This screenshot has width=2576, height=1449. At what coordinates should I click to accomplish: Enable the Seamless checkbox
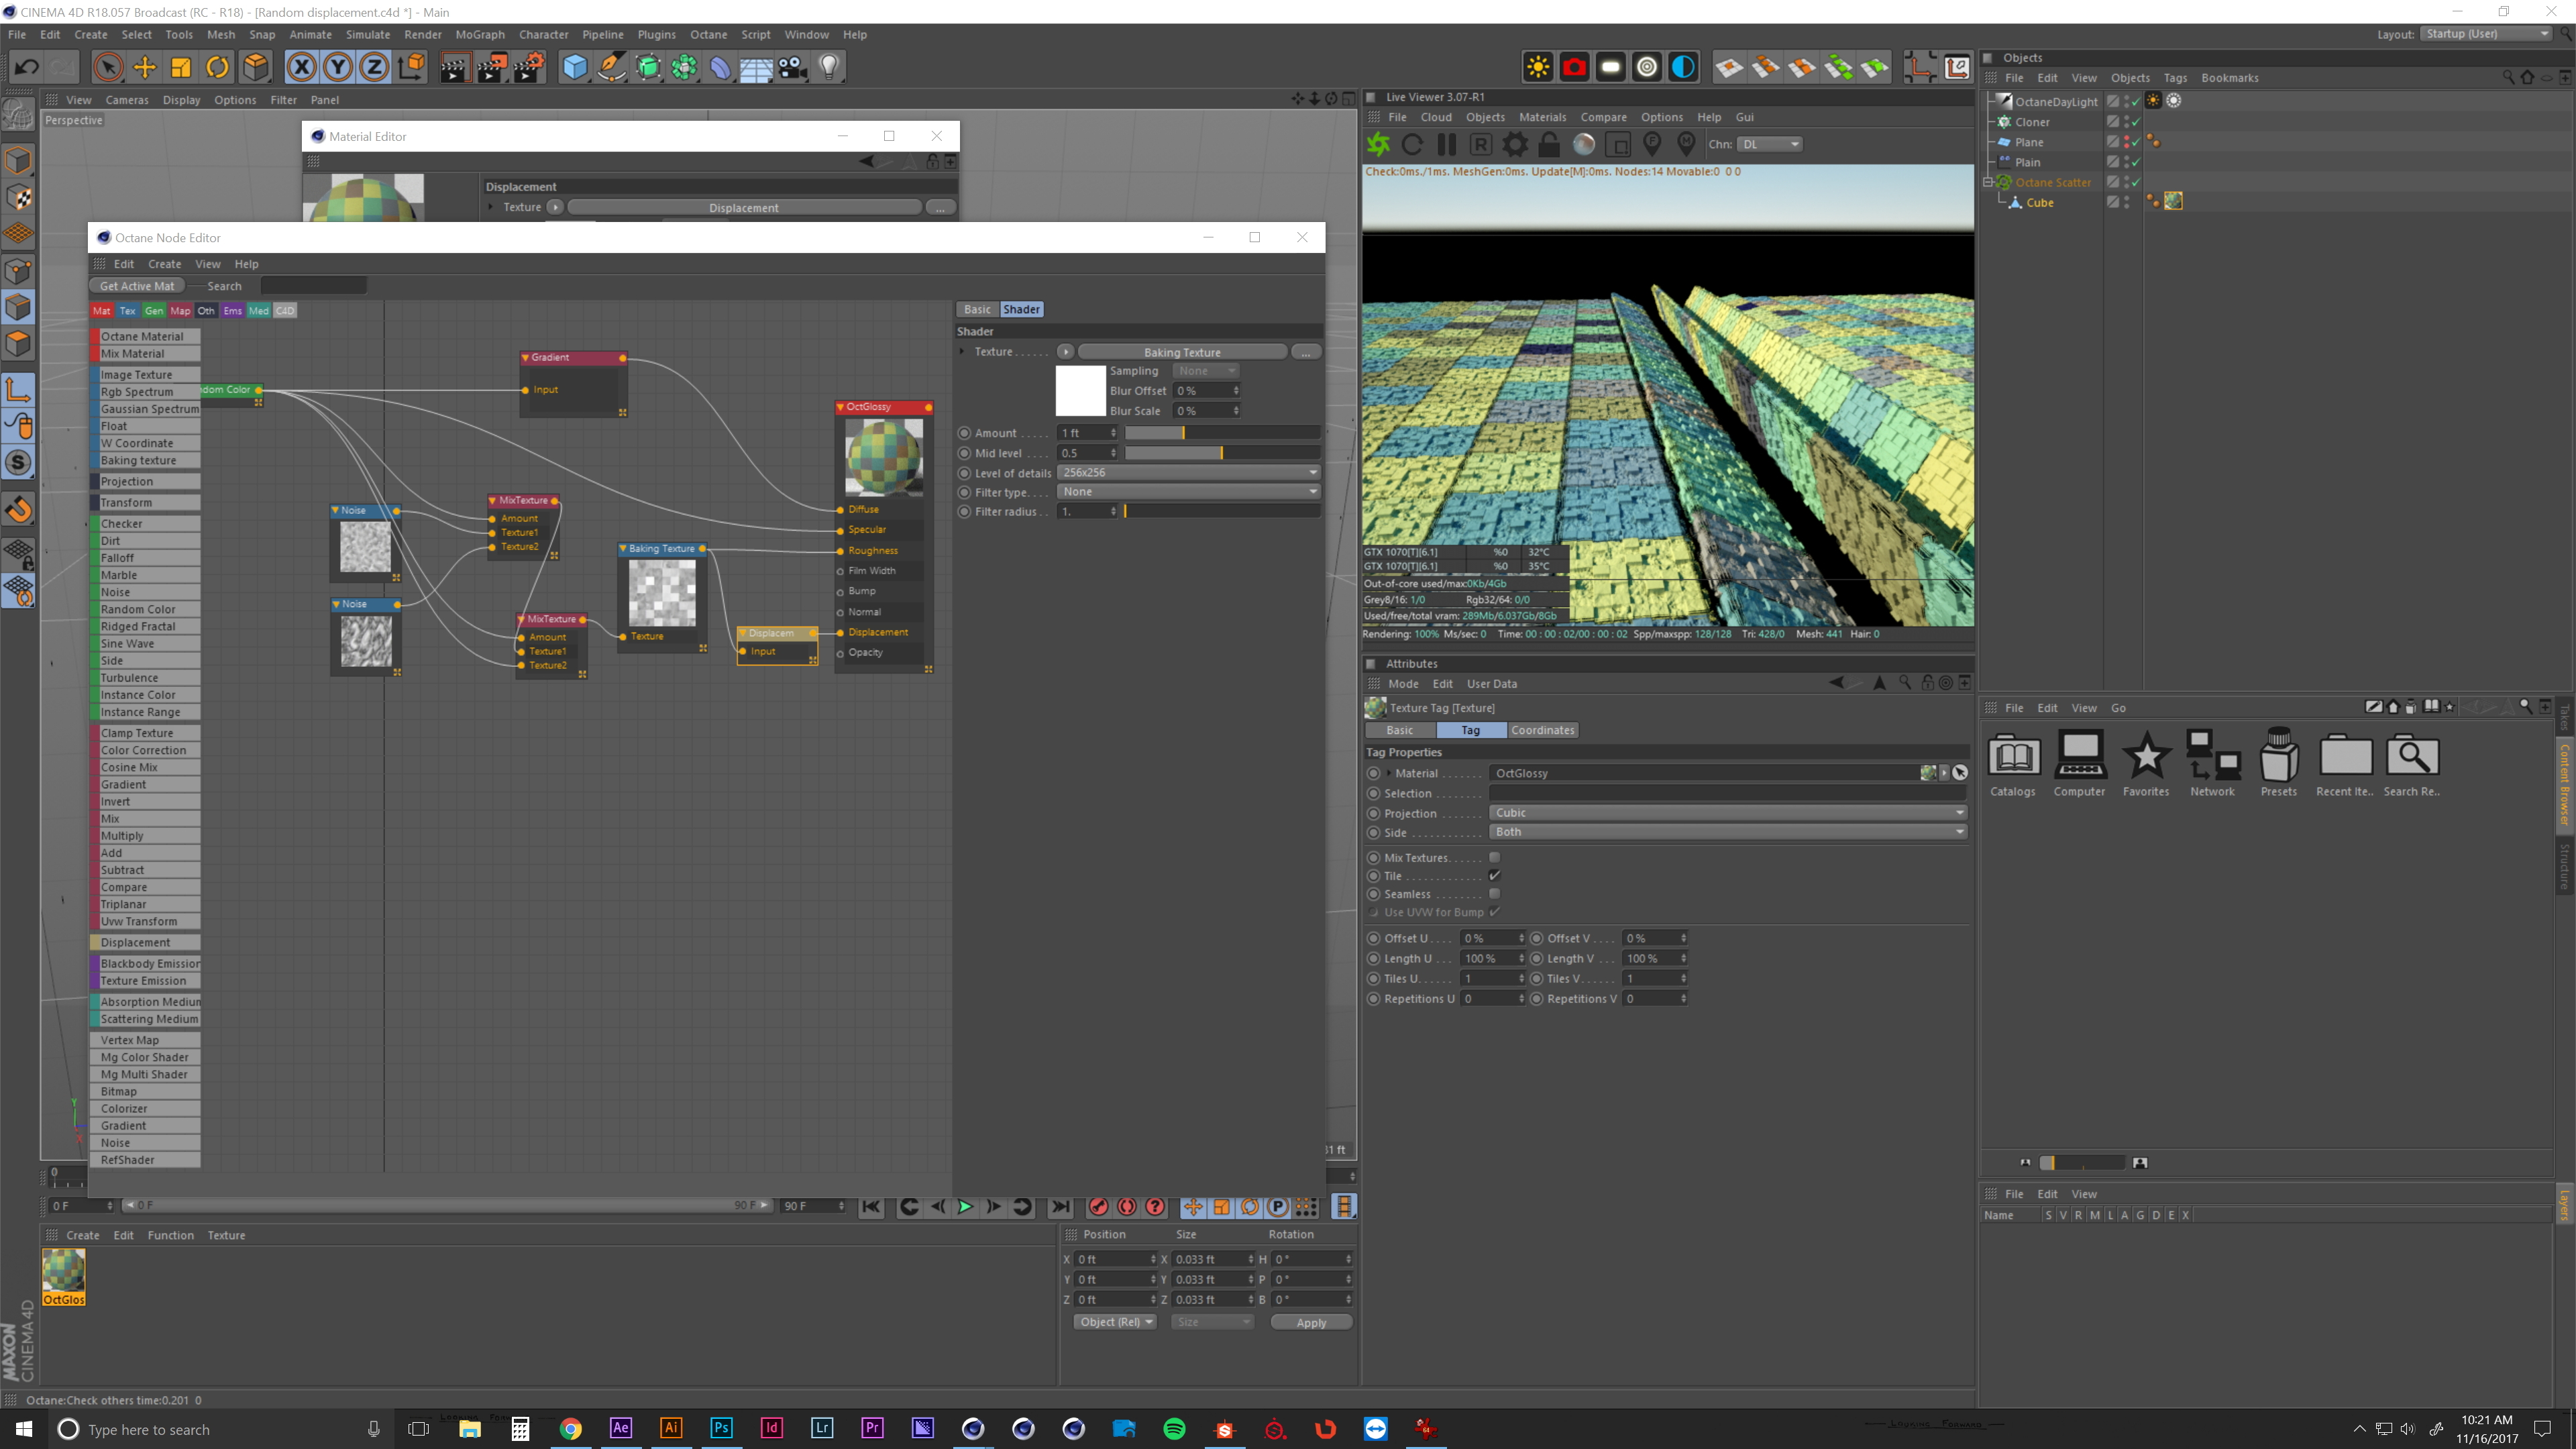point(1494,893)
